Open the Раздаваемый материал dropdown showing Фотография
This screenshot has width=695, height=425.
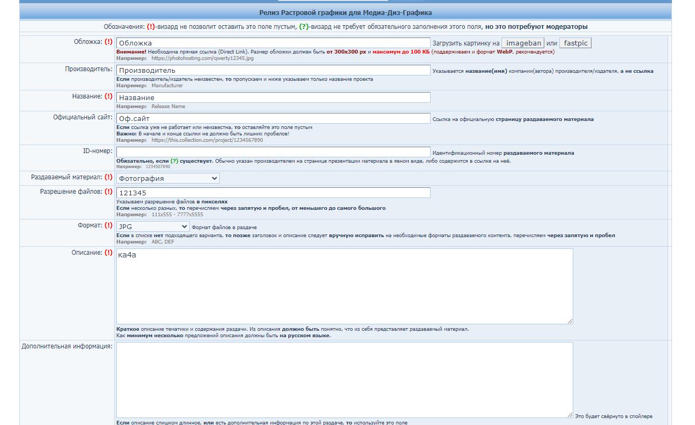(168, 178)
